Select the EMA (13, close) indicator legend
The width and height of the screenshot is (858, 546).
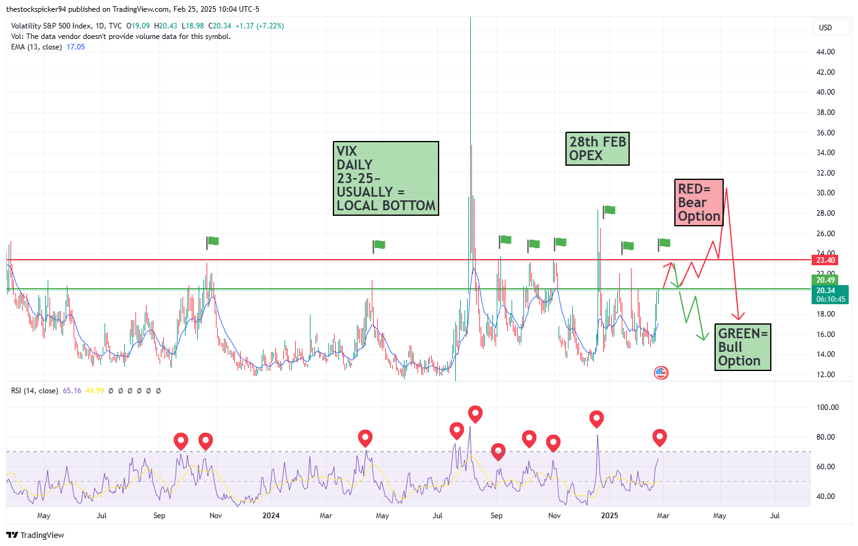[36, 47]
